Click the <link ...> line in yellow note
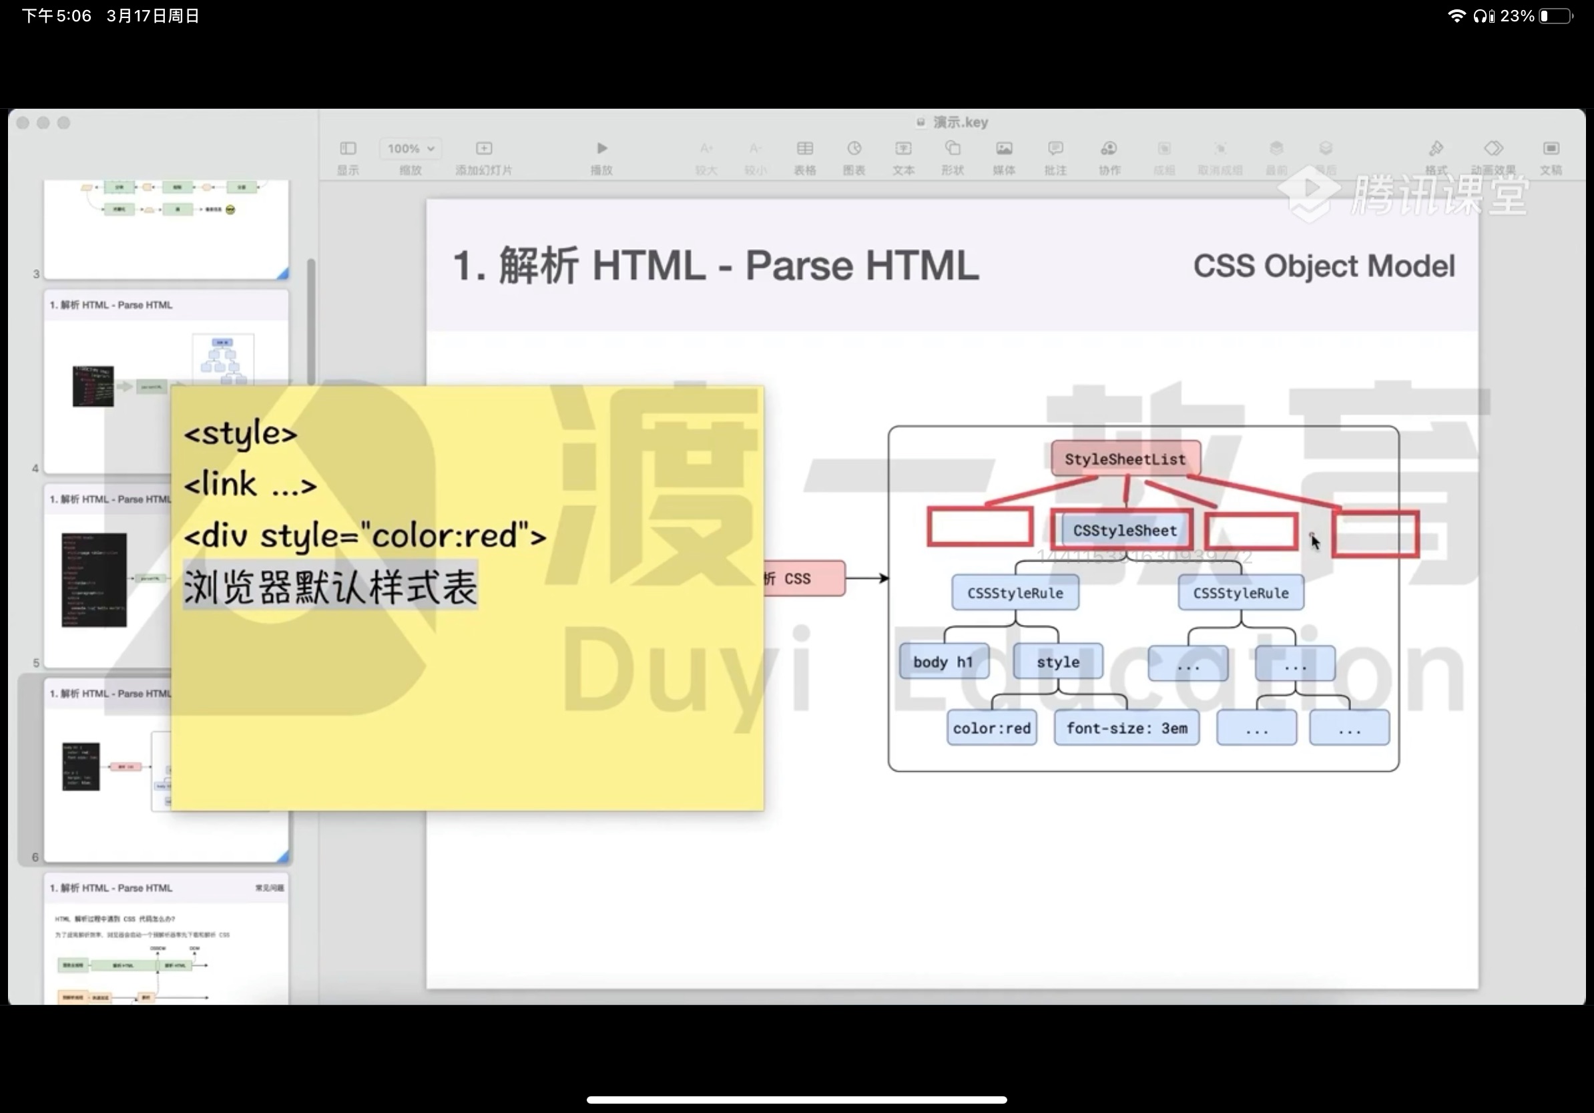1594x1113 pixels. [250, 484]
